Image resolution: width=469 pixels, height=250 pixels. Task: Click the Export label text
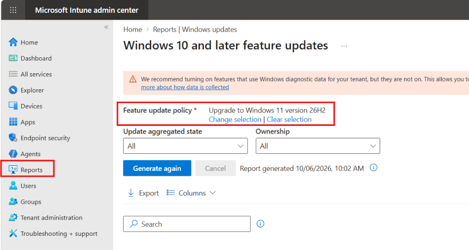pos(149,193)
